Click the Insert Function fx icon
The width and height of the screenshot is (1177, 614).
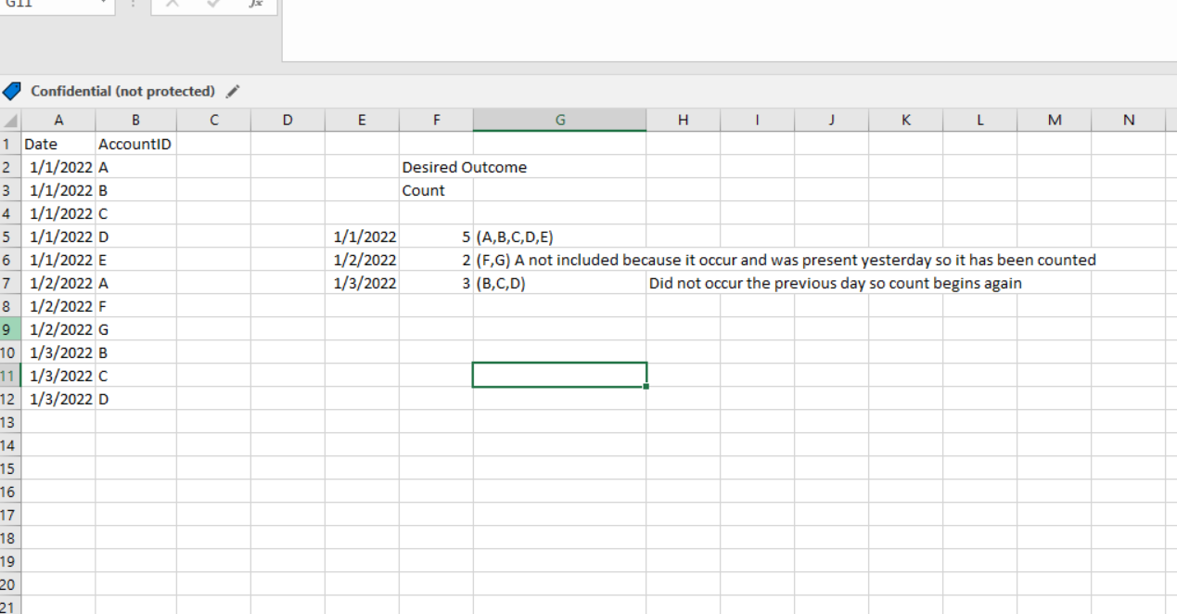(255, 5)
